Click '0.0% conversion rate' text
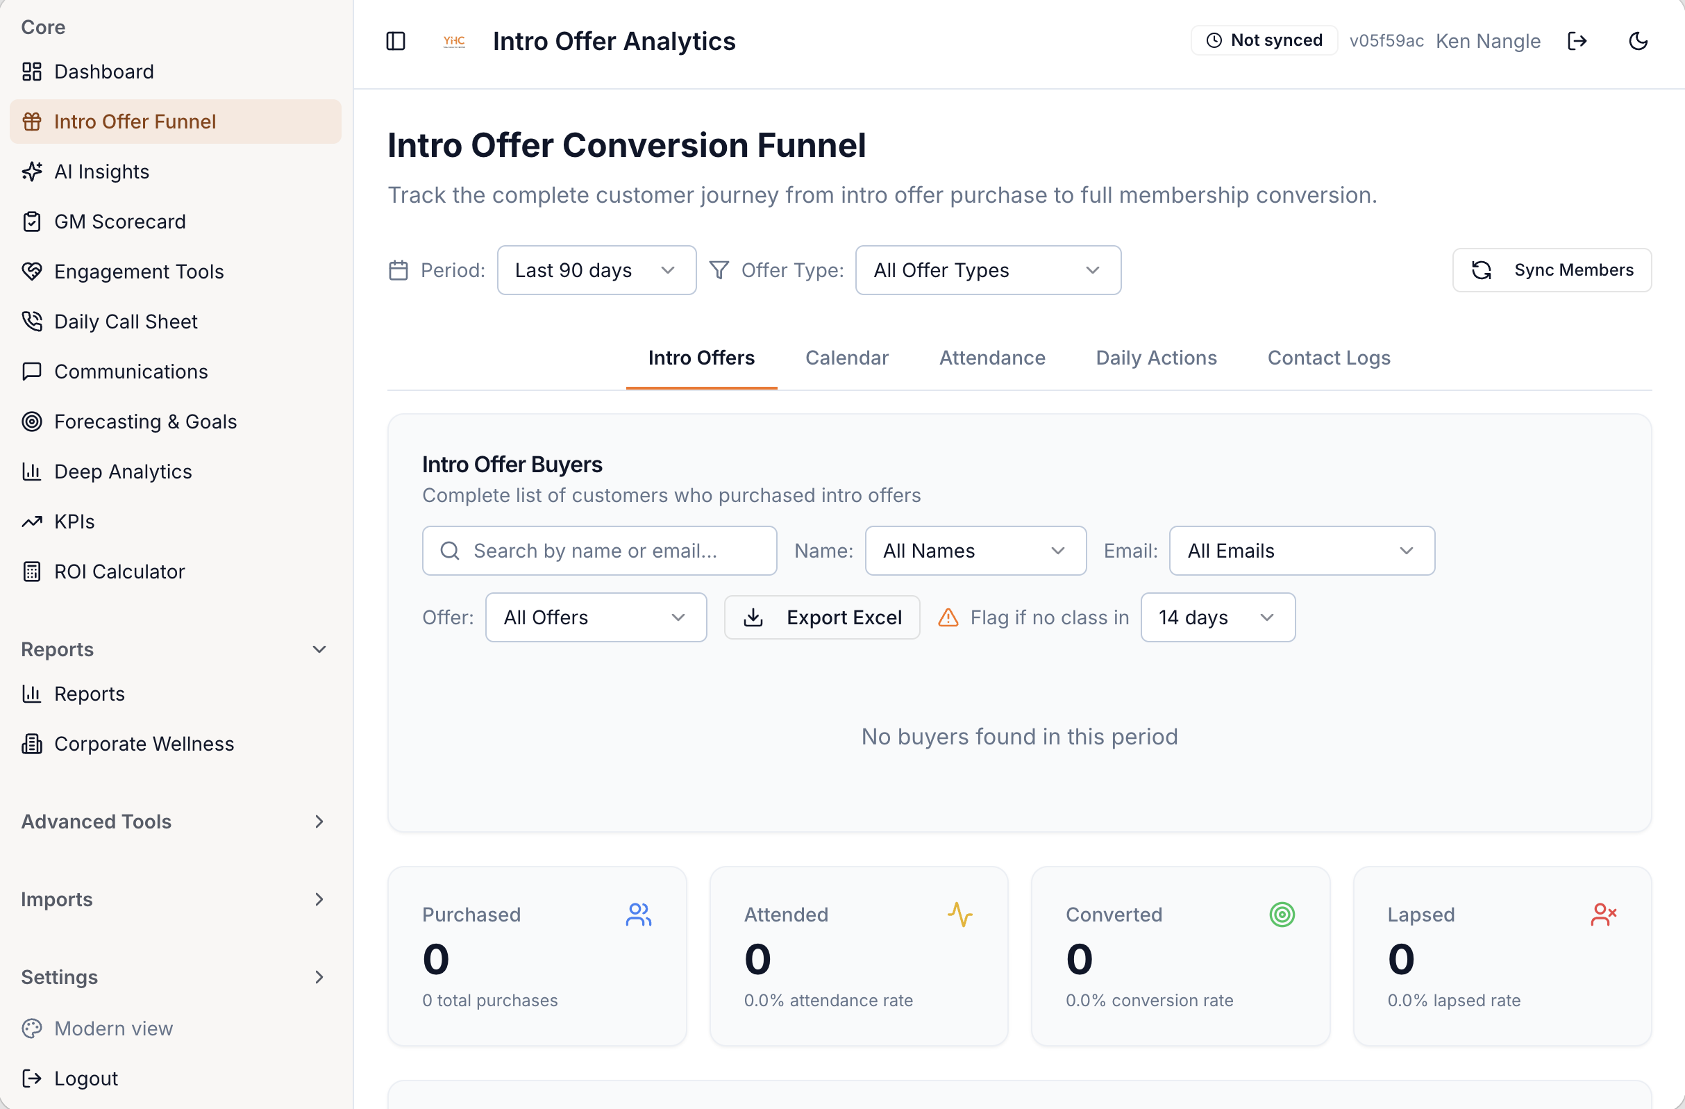Image resolution: width=1685 pixels, height=1109 pixels. 1150,1000
